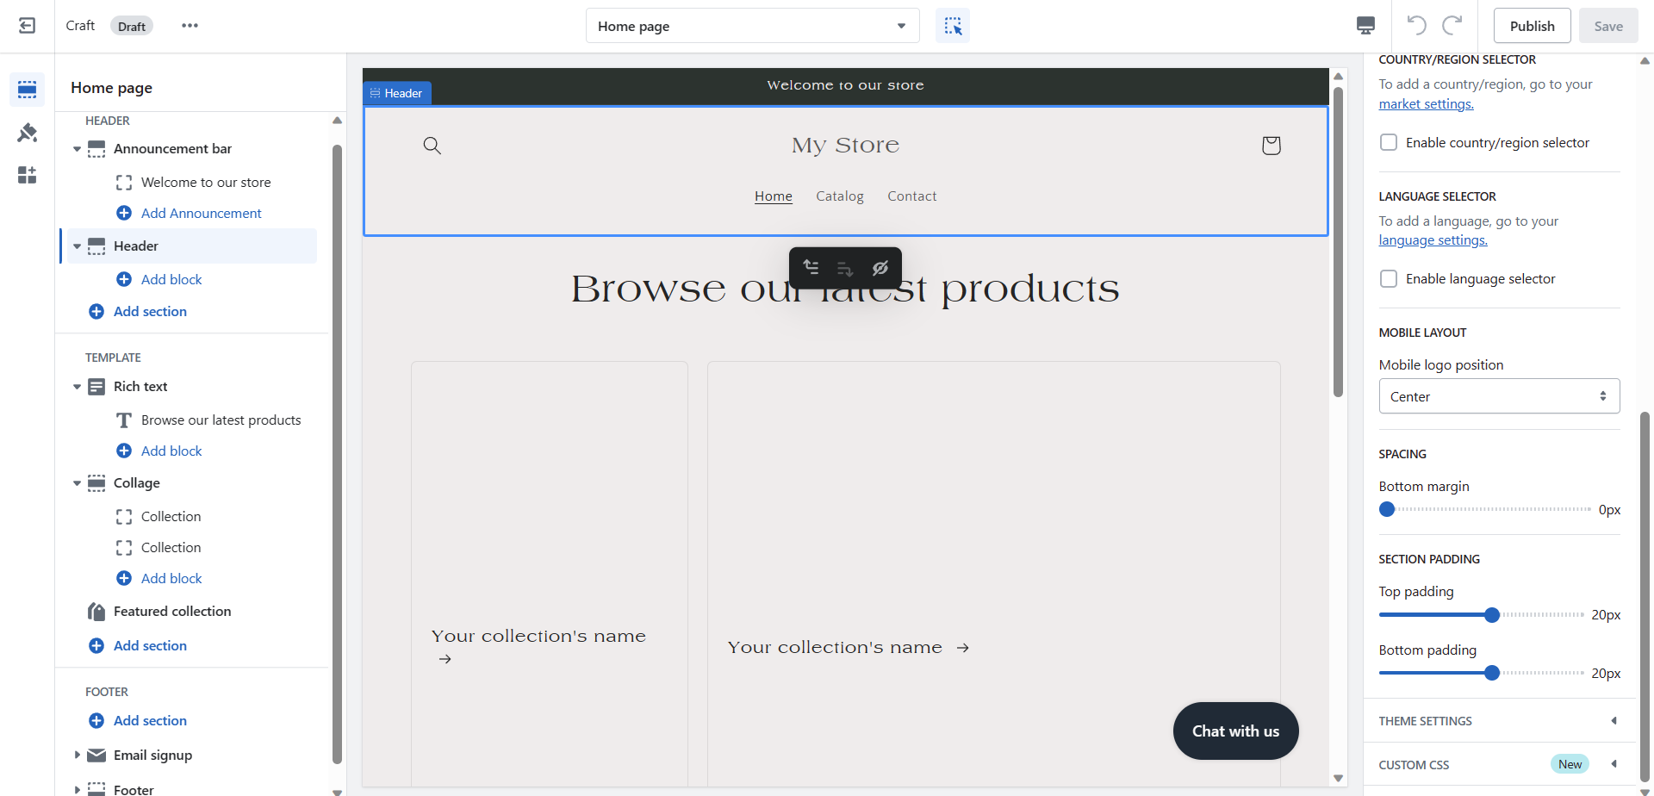The image size is (1654, 796).
Task: Expand the Custom CSS panel
Action: click(1499, 764)
